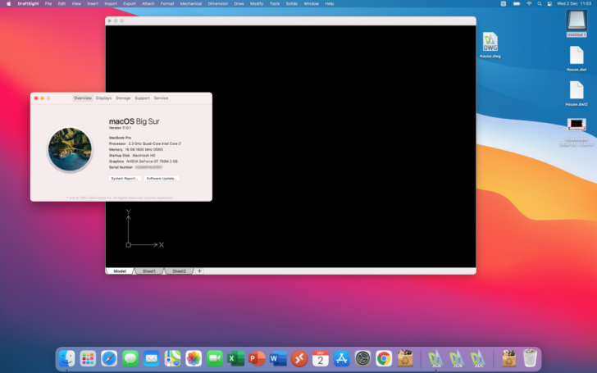597x373 pixels.
Task: Click the System Report button
Action: pyautogui.click(x=125, y=178)
